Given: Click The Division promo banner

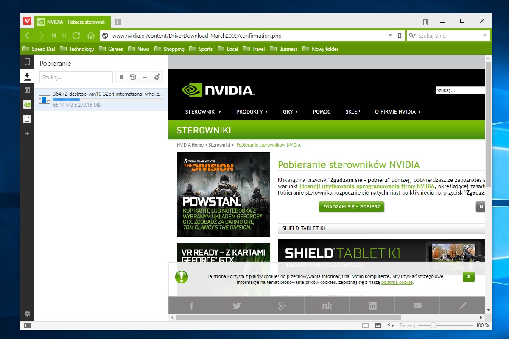Looking at the screenshot, I should point(224,194).
